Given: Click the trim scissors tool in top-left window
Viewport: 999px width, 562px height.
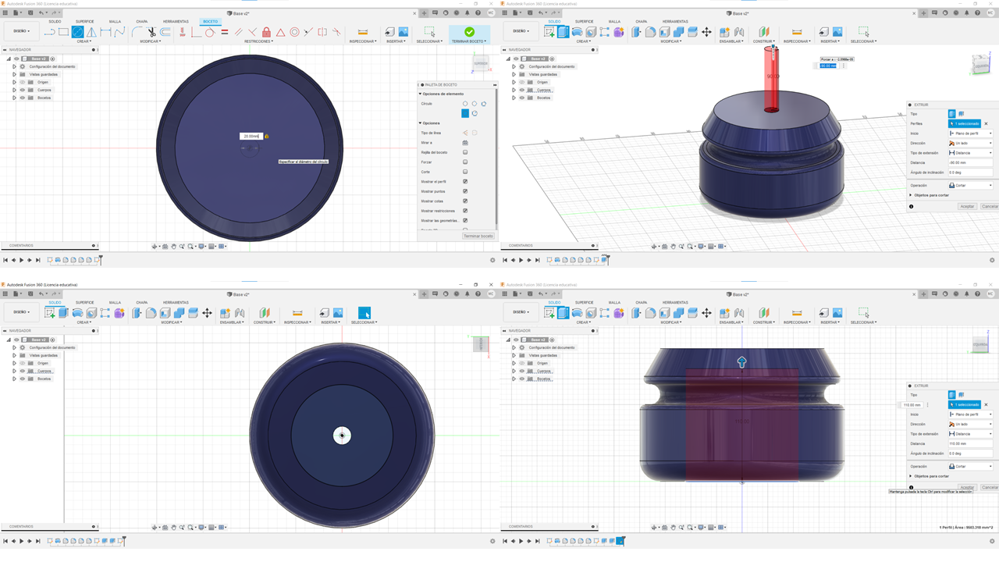Looking at the screenshot, I should (x=151, y=32).
